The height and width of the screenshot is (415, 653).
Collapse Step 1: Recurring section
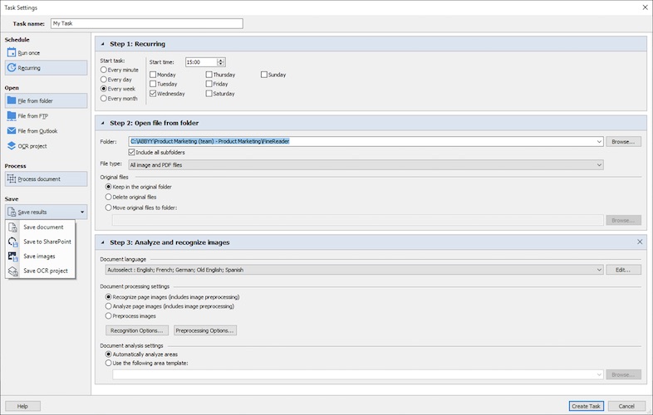[x=102, y=43]
